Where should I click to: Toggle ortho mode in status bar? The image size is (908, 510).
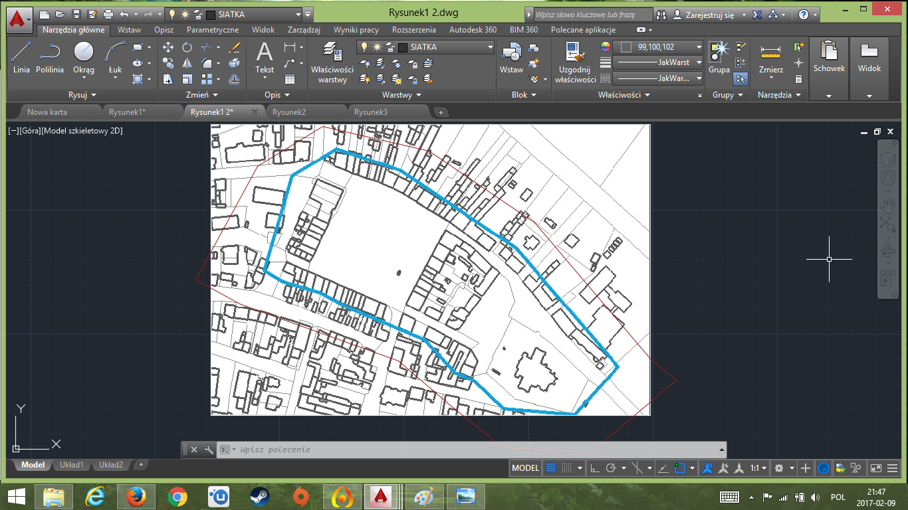coord(595,468)
